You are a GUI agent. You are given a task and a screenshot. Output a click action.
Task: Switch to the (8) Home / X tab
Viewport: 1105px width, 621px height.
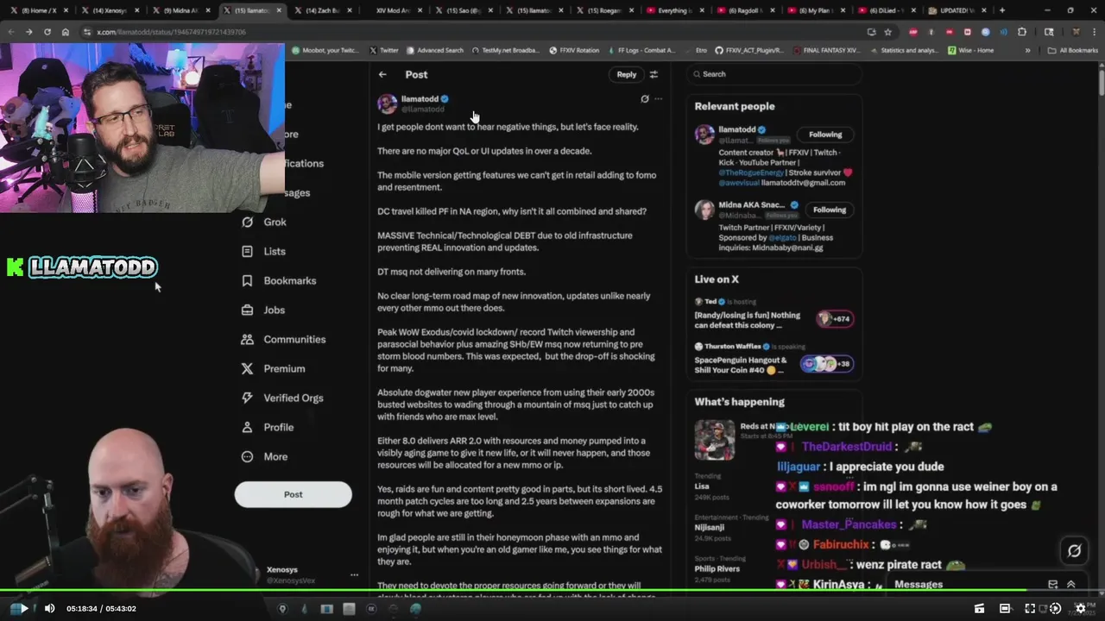(37, 10)
